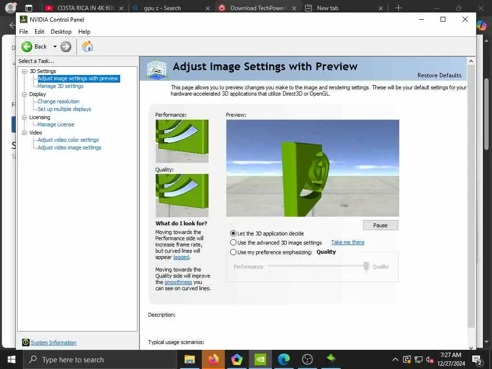Screen dimensions: 492x369
Task: Open Microsoft Edge from taskbar
Action: tap(283, 359)
